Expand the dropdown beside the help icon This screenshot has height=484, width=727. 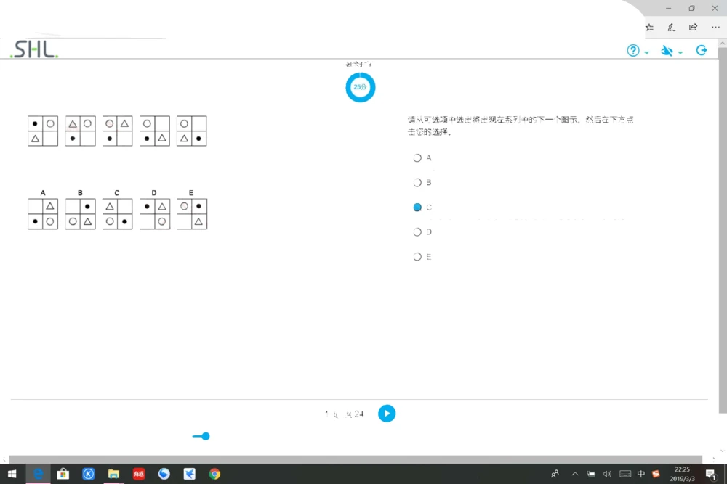pos(644,52)
